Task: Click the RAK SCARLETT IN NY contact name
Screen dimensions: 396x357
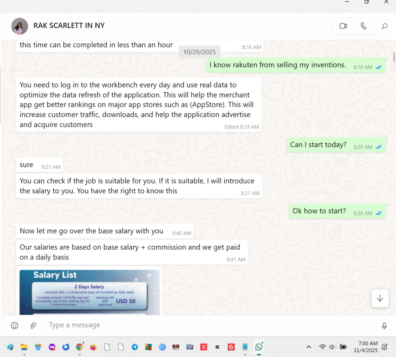Action: 69,26
